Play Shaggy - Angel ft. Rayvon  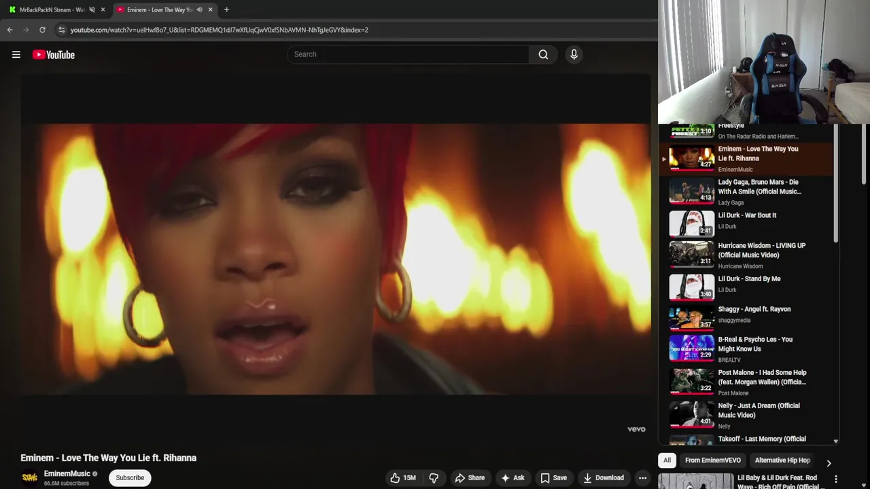746,316
